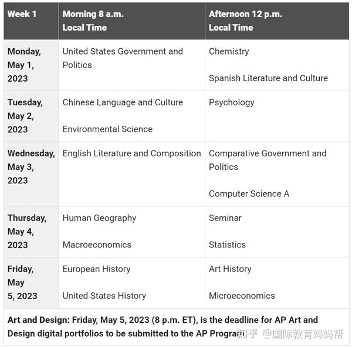Click the Afternoon 12 p.m. column header

point(245,21)
